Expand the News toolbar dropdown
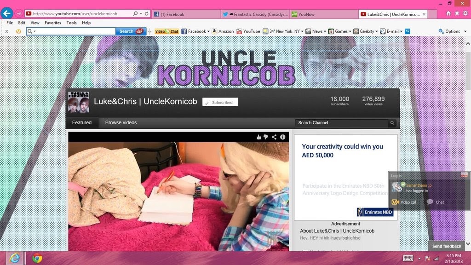 325,31
